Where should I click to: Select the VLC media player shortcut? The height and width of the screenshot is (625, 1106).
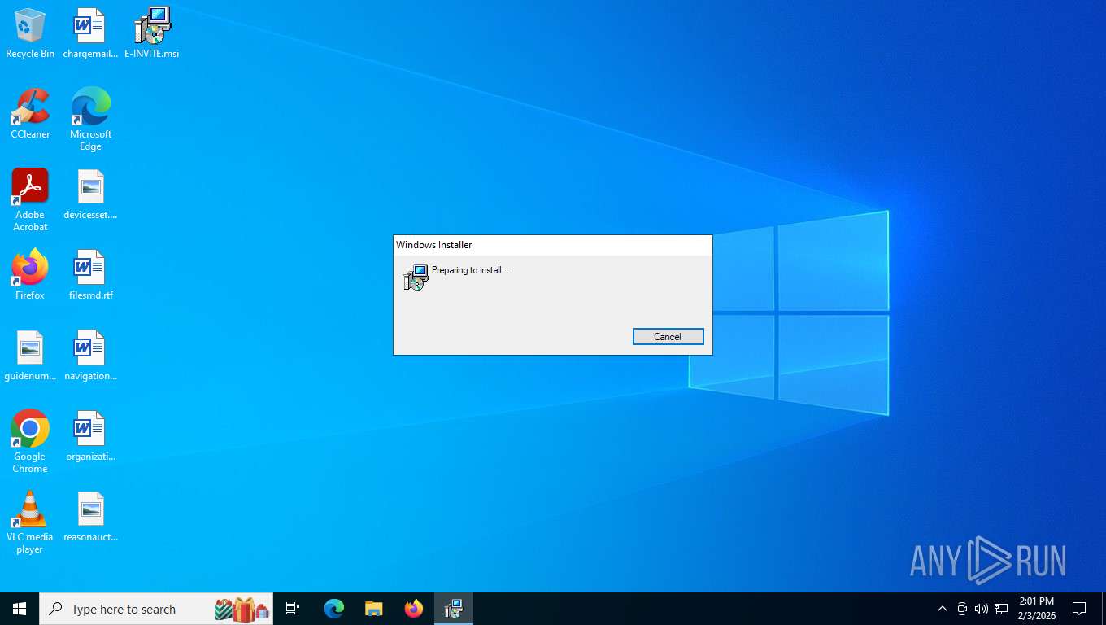point(30,522)
